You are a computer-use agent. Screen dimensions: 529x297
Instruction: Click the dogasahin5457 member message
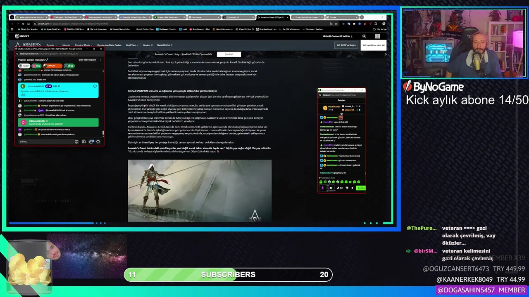click(x=58, y=122)
